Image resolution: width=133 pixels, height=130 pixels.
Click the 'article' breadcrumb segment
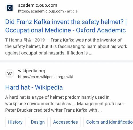click(72, 11)
